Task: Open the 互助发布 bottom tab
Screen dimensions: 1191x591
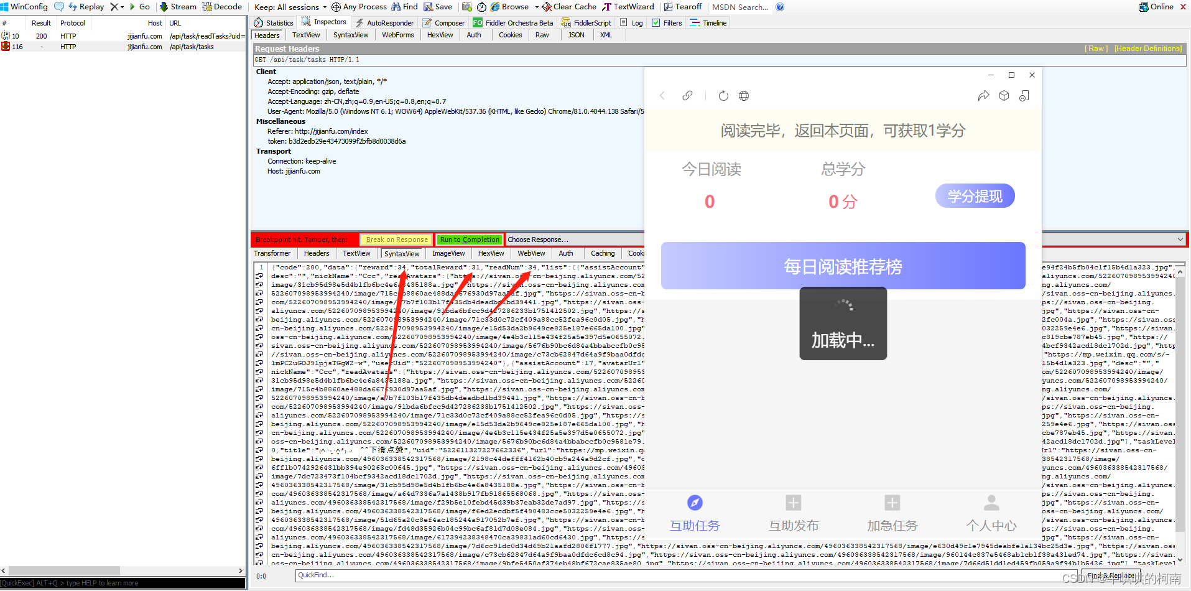Action: point(794,513)
